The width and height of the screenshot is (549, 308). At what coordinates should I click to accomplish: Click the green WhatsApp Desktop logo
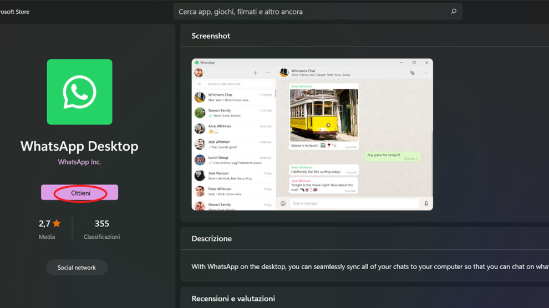[x=79, y=92]
